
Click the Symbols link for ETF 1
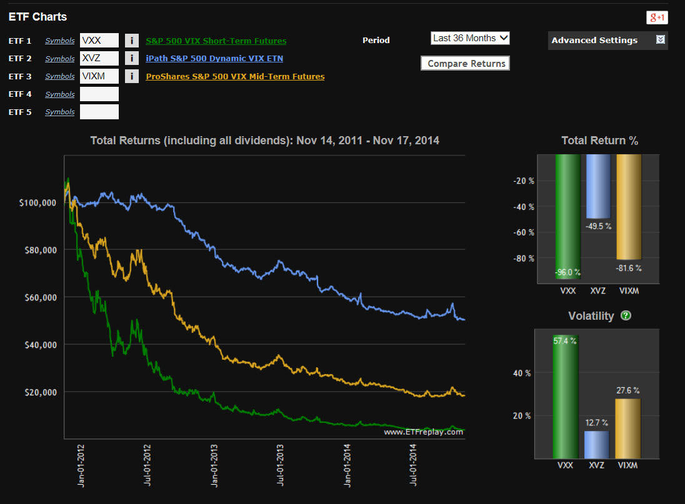(59, 41)
